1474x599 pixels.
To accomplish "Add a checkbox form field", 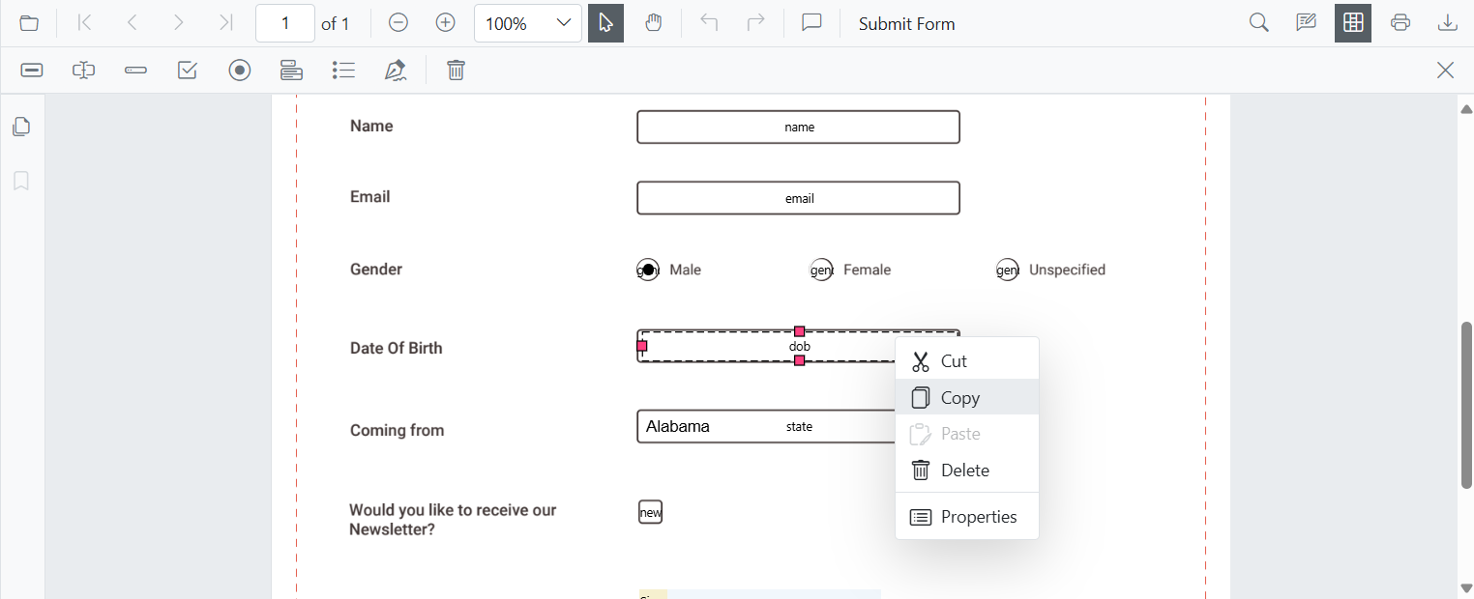I will 188,70.
